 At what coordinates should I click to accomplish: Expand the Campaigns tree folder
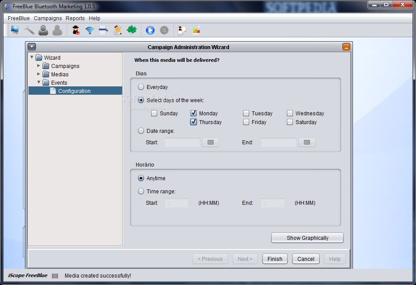pos(39,66)
